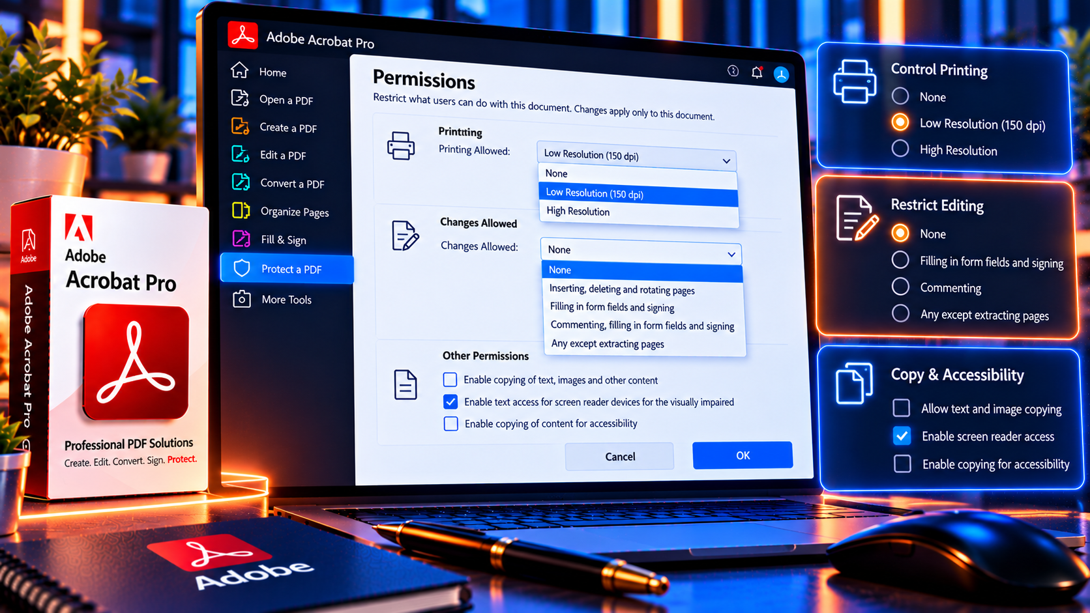The width and height of the screenshot is (1090, 613).
Task: Click the Convert a PDF icon
Action: [241, 182]
